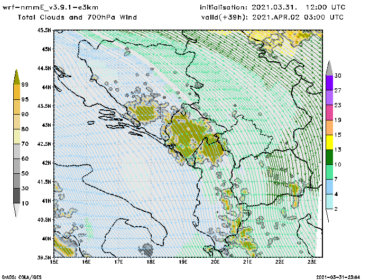Click the 39.5N latitude label

point(44,257)
